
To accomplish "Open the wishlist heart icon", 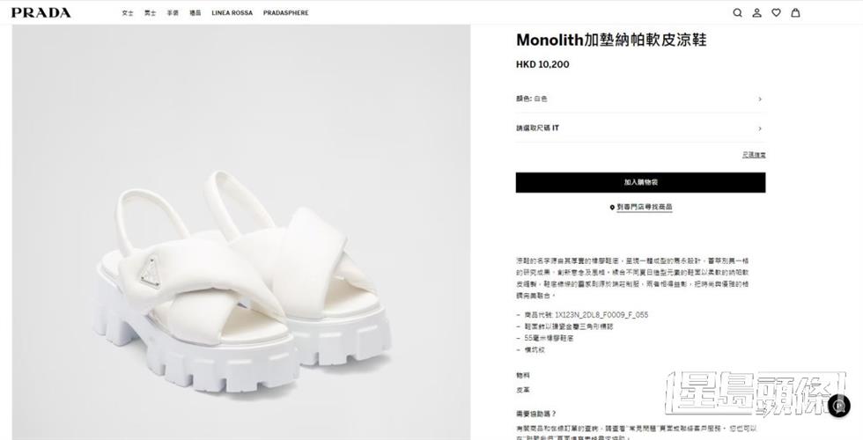I will [x=776, y=12].
